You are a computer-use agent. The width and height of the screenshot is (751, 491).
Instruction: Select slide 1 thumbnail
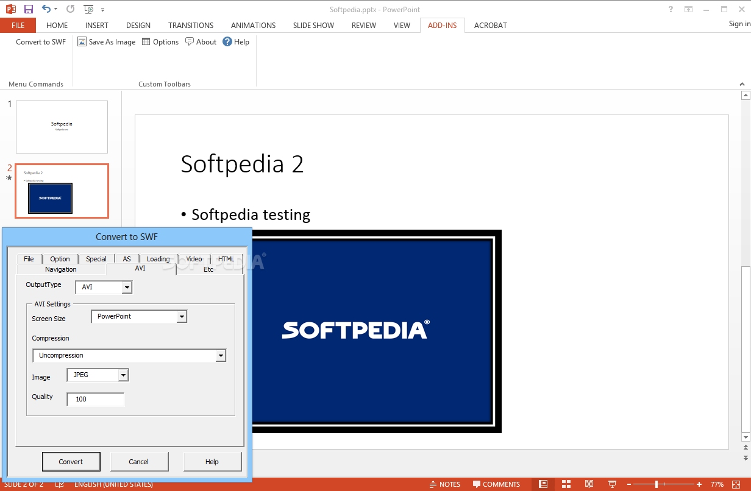coord(62,127)
